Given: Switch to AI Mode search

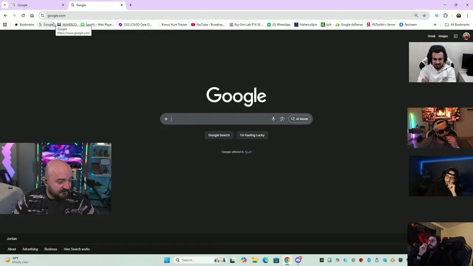Looking at the screenshot, I should click(300, 119).
